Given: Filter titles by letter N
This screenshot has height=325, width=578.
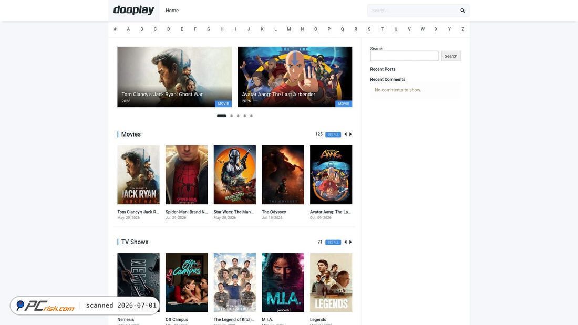Looking at the screenshot, I should pos(302,29).
